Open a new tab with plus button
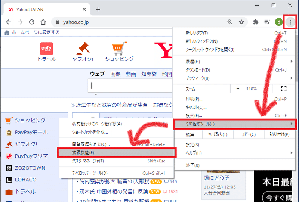 click(98, 9)
